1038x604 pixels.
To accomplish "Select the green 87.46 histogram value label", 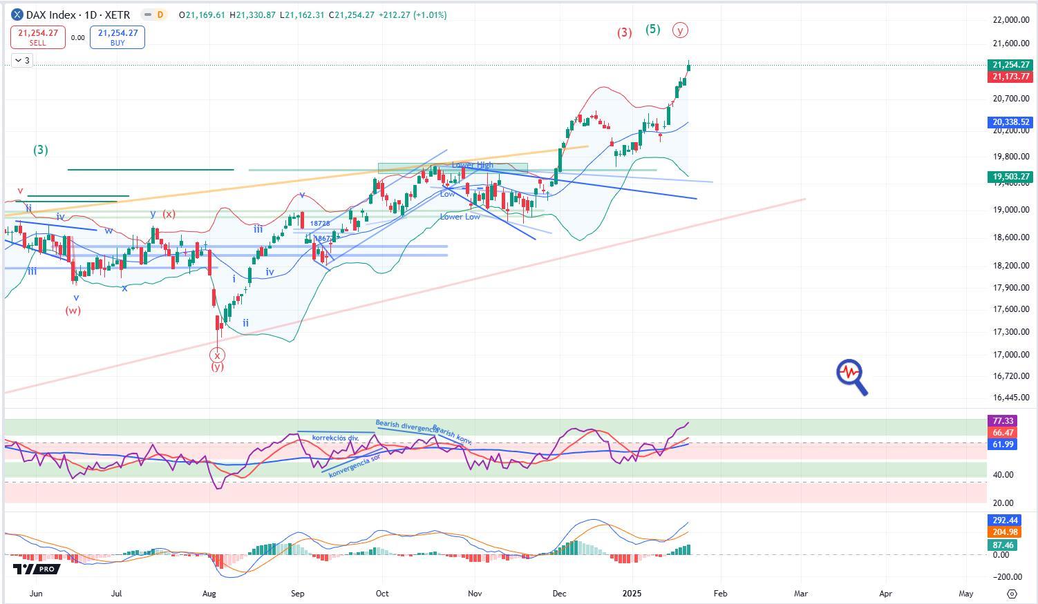I will click(1003, 545).
